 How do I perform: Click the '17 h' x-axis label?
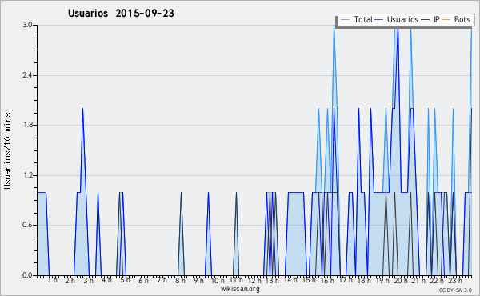click(346, 280)
